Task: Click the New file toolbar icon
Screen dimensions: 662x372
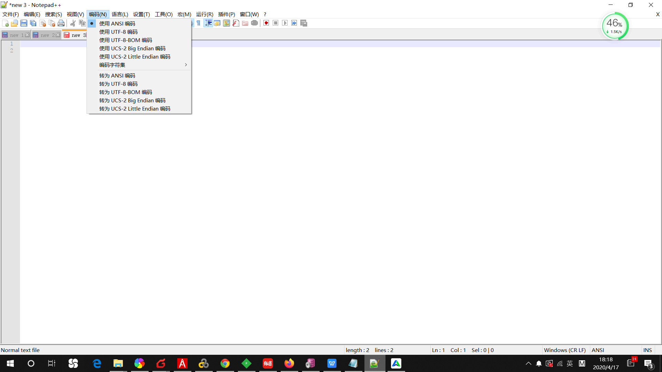Action: point(6,23)
